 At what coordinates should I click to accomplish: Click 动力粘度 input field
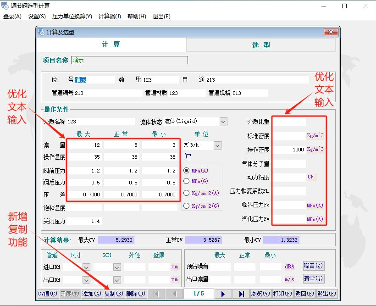coord(289,177)
